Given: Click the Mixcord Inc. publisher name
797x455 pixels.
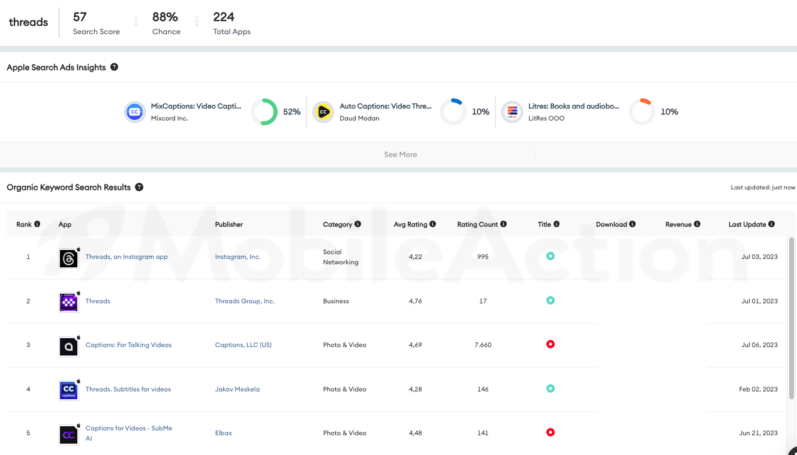Looking at the screenshot, I should [x=170, y=118].
